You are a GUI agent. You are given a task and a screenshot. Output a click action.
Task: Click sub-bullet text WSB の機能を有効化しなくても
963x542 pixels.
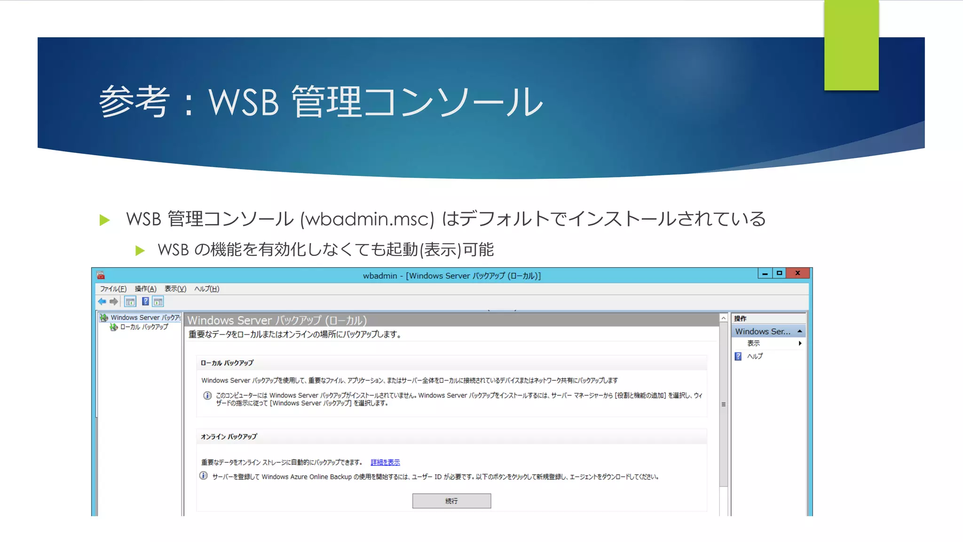pos(325,249)
